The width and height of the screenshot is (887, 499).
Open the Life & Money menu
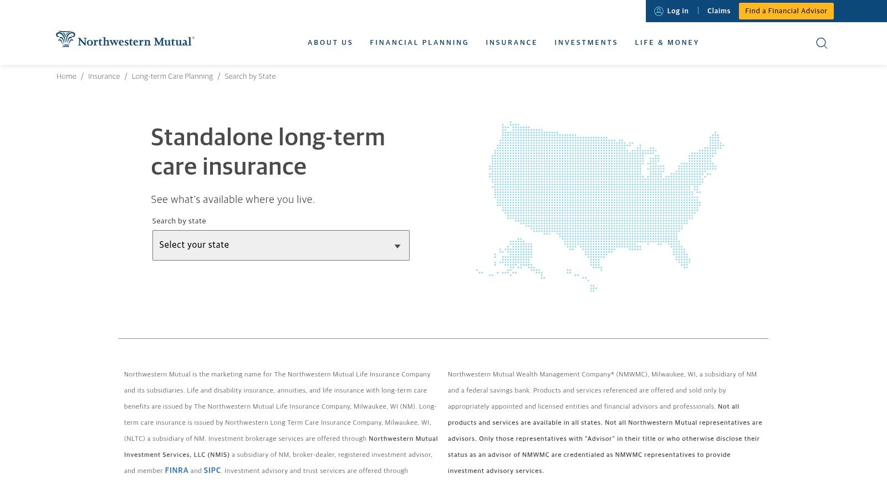(x=667, y=43)
